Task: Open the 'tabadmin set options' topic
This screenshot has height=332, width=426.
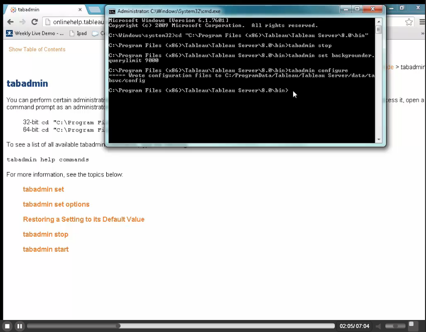Action: click(x=56, y=204)
